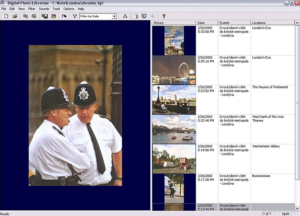Click the application icon in the title bar

point(2,3)
